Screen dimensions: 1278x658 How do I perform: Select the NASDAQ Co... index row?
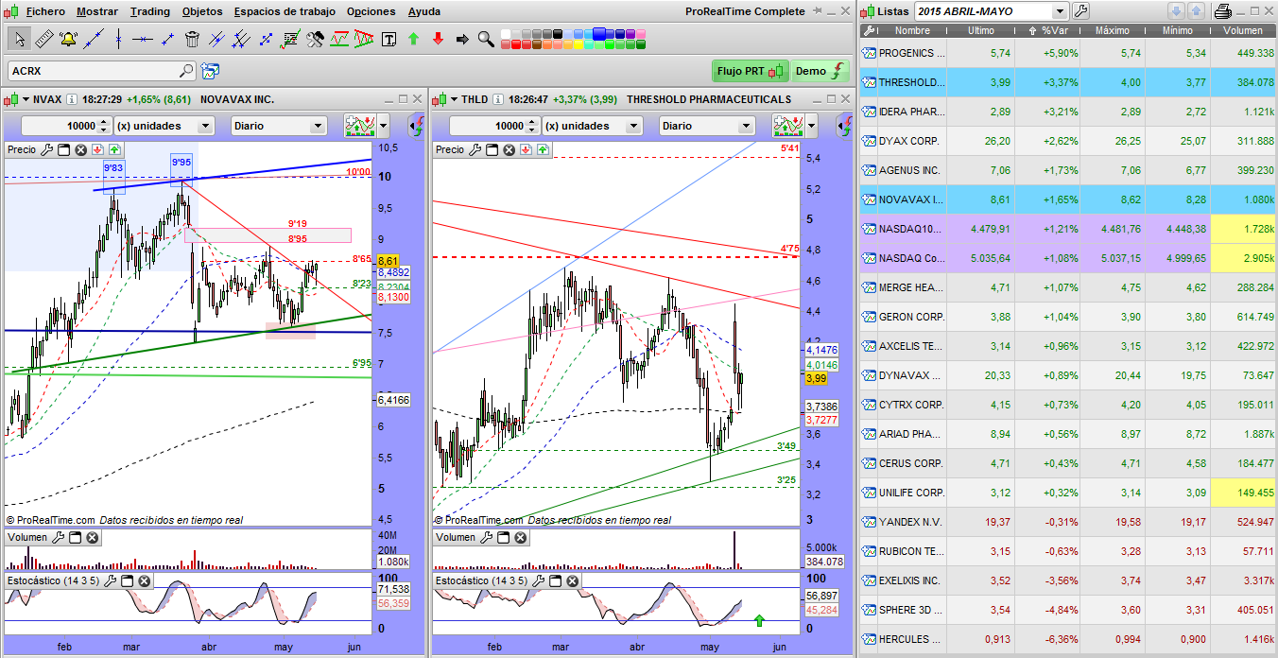[1067, 258]
